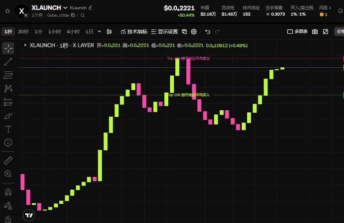This screenshot has height=223, width=344.
Task: Click the XLAUNCH token logo avatar
Action: [21, 11]
